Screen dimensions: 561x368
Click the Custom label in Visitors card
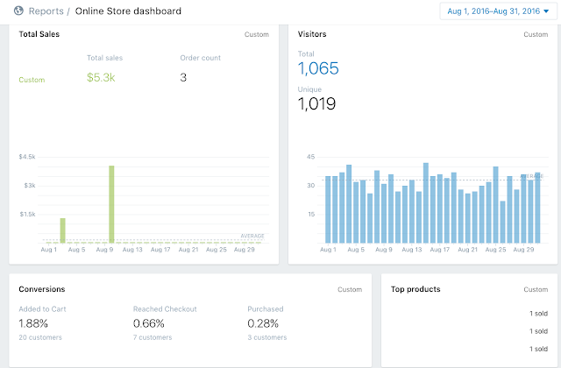point(536,34)
